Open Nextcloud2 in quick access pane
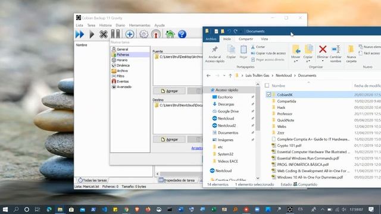Viewport: 381px width, 214px height. (227, 125)
